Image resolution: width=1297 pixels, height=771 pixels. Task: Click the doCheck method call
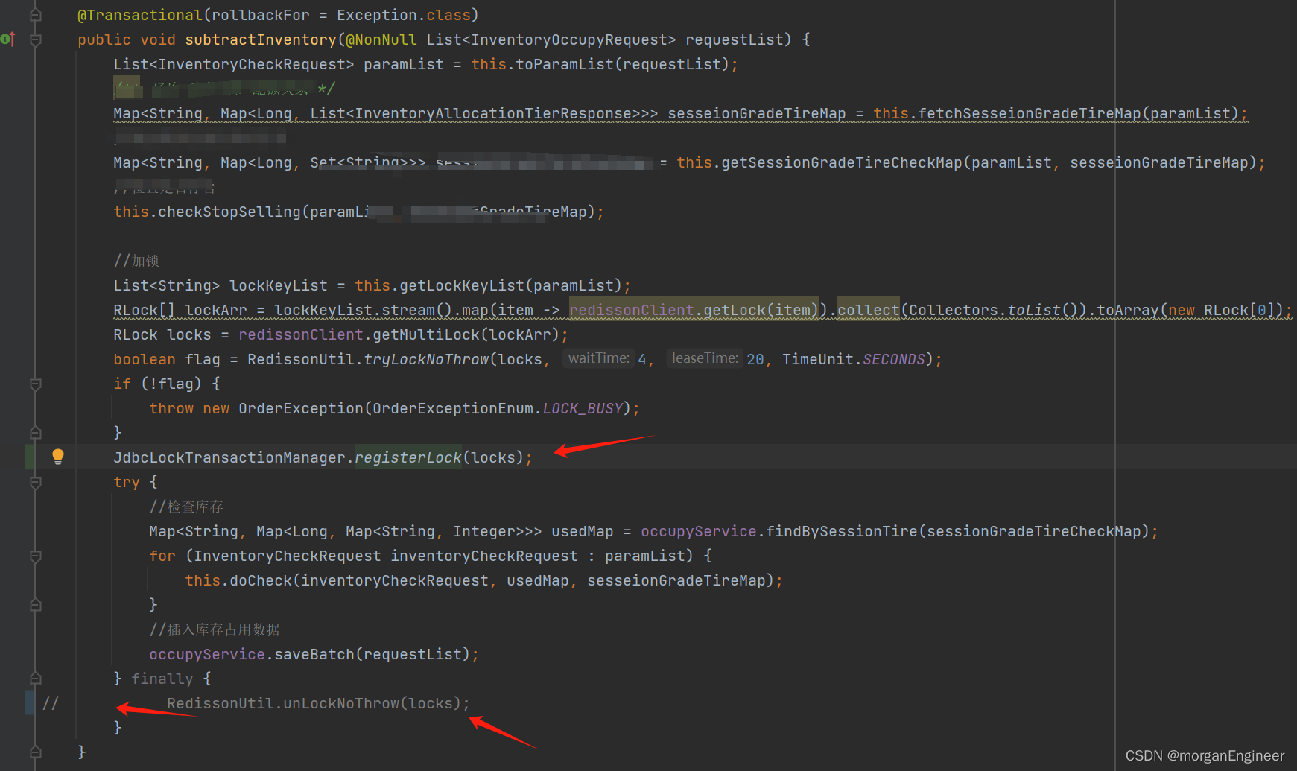[261, 580]
